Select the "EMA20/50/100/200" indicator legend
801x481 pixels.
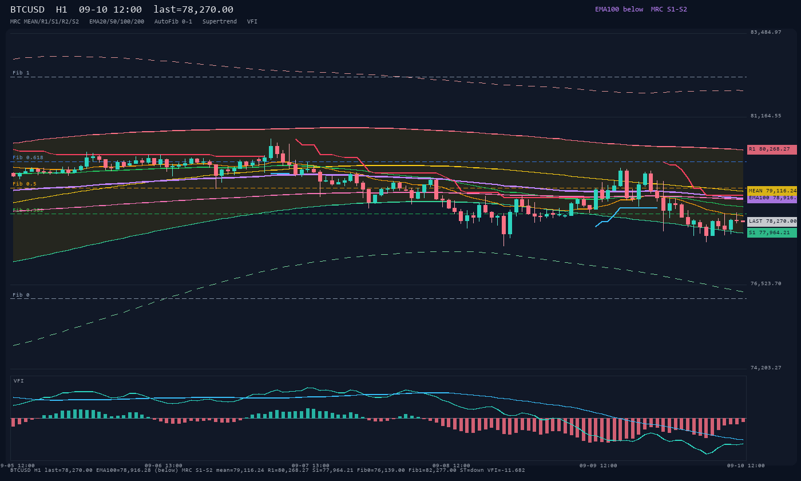point(117,22)
